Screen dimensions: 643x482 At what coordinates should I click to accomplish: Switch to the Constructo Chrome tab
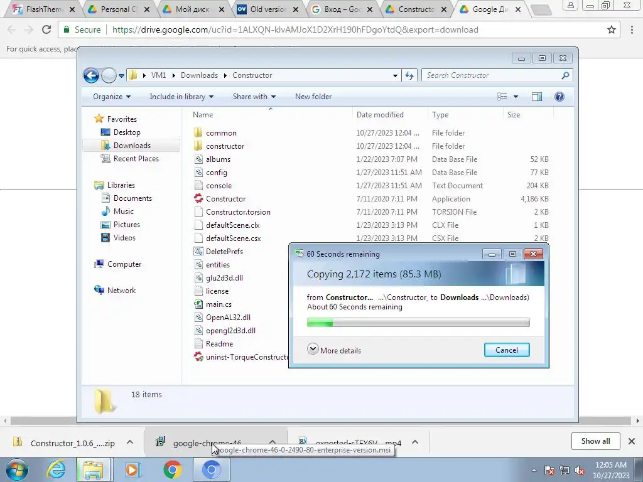point(416,9)
